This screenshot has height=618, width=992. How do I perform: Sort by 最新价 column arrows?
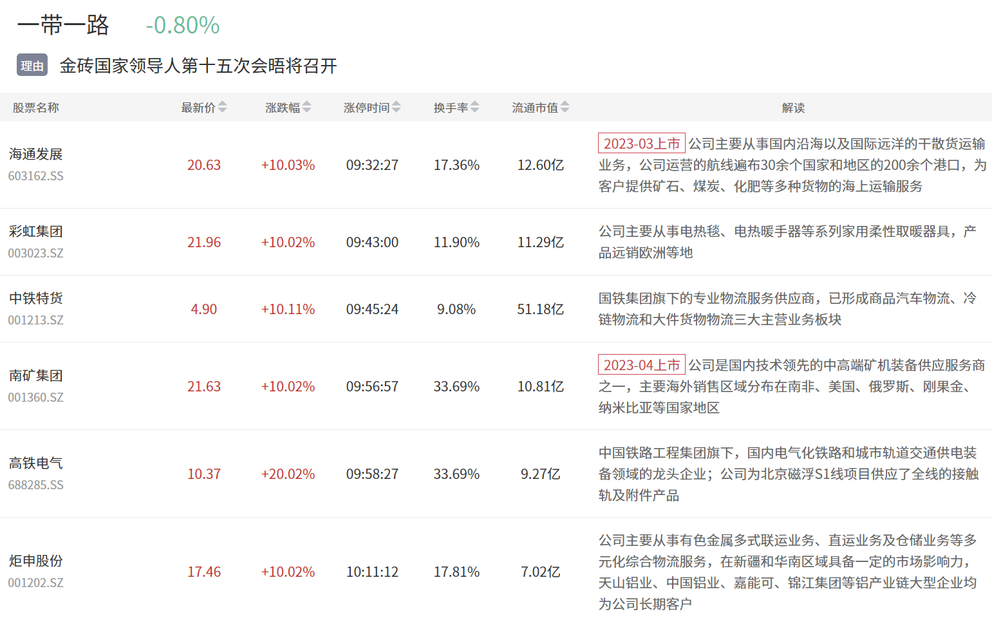coord(222,108)
